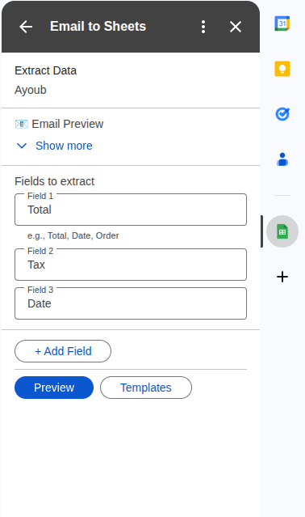The height and width of the screenshot is (517, 305).
Task: Go back using the header arrow
Action: pos(26,27)
